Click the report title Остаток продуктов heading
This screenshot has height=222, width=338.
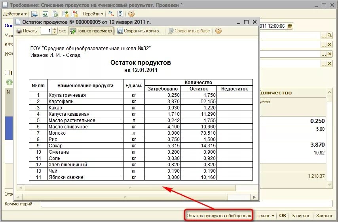click(x=141, y=62)
